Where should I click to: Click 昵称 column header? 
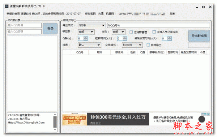(99, 52)
